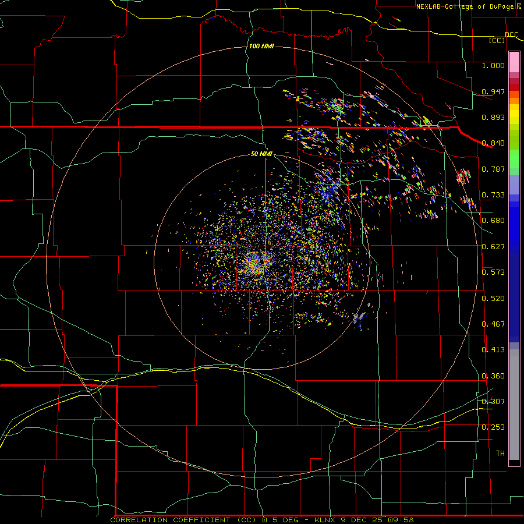Click the 100 NMI range ring label
Screen dimensions: 524x524
point(261,46)
